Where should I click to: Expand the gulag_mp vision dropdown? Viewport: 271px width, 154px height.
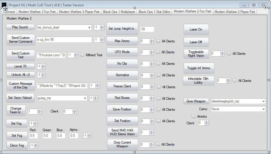point(62,98)
